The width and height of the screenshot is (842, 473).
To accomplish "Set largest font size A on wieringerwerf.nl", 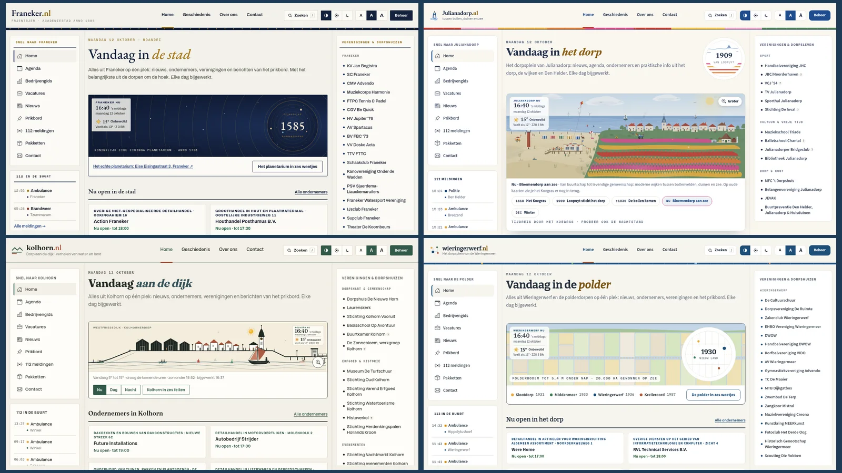I will point(801,250).
